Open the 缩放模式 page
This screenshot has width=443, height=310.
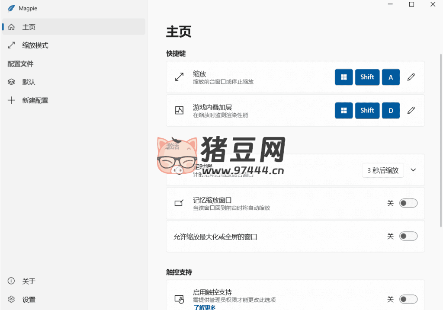click(x=35, y=45)
